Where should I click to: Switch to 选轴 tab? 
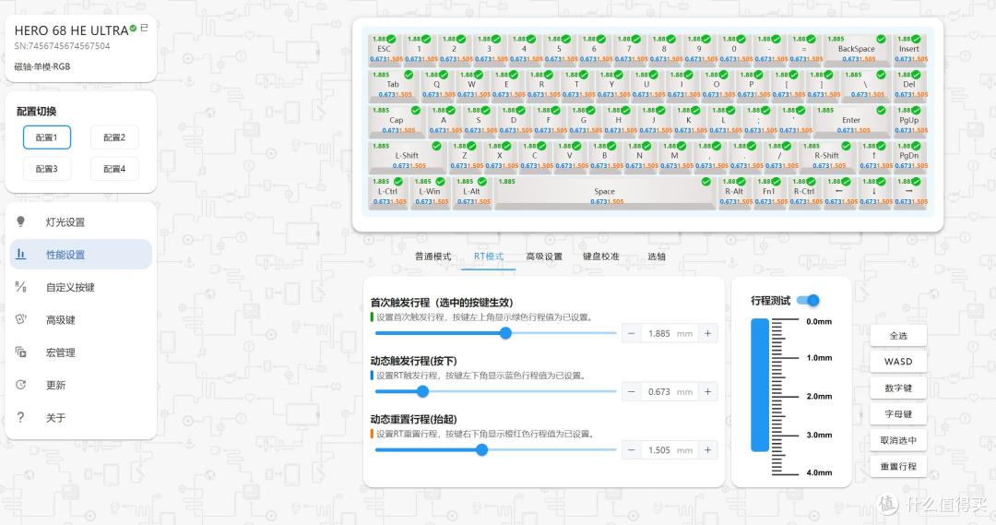coord(657,257)
